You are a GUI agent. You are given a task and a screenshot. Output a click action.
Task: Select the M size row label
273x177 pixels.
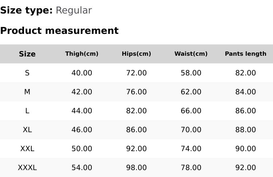click(27, 92)
